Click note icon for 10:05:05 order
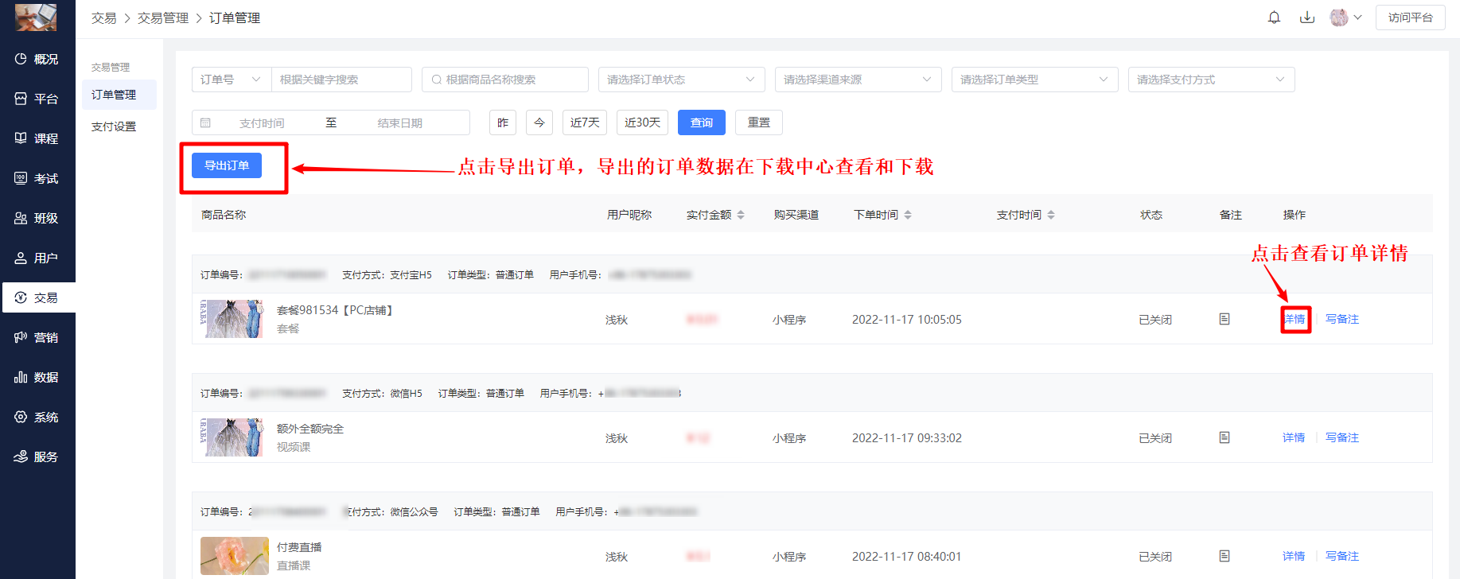The image size is (1460, 579). [x=1224, y=319]
